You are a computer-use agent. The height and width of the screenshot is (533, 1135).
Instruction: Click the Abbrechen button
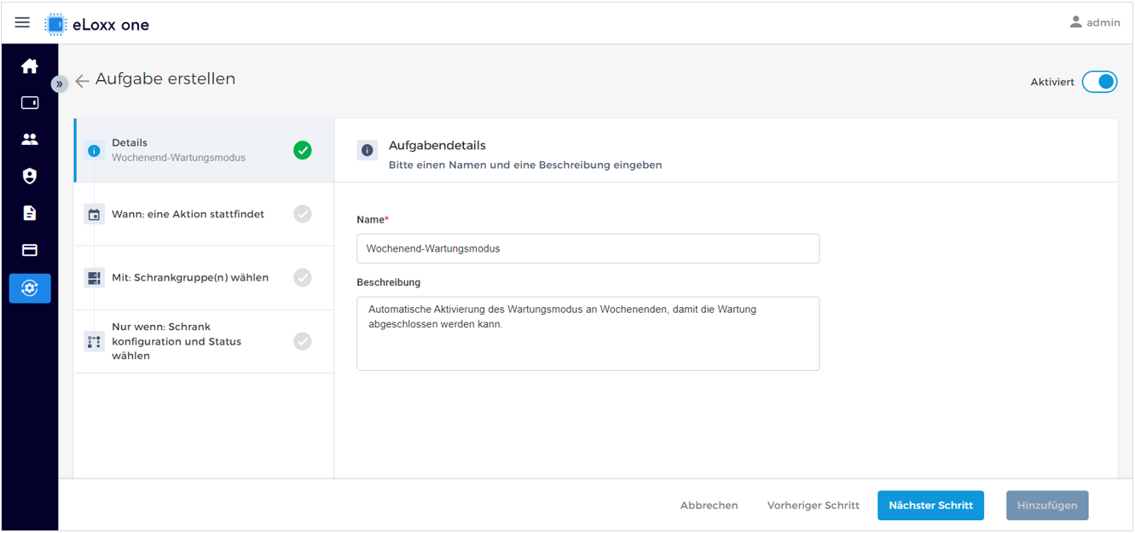click(x=709, y=506)
